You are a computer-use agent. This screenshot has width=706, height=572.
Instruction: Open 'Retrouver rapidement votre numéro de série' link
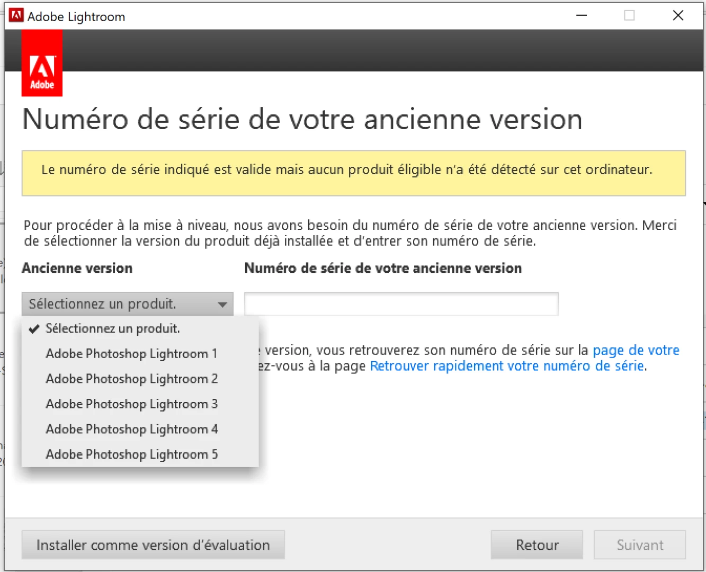click(507, 366)
